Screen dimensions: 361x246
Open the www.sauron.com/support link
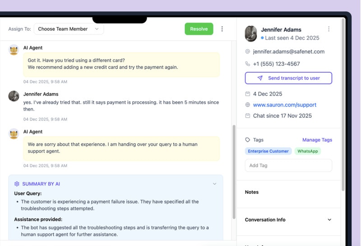coord(284,105)
